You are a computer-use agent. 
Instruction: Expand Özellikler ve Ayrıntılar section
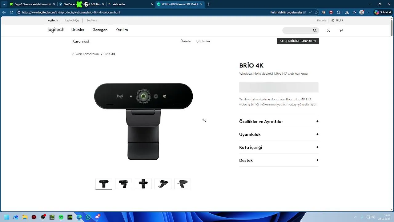click(x=279, y=121)
